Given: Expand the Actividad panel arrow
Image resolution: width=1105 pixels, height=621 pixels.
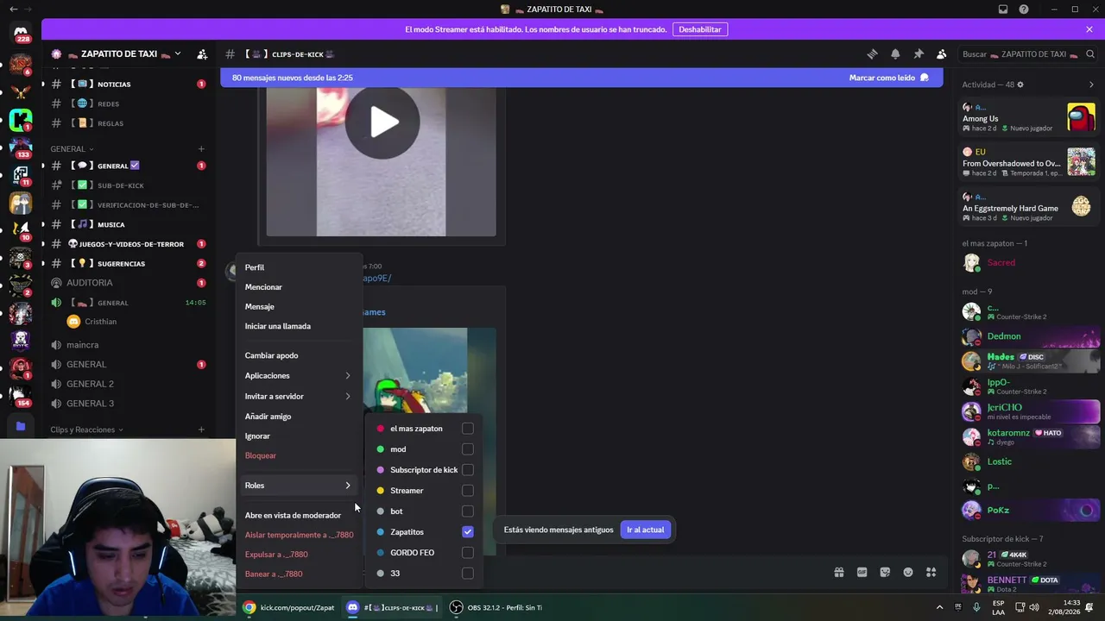Looking at the screenshot, I should 1091,85.
